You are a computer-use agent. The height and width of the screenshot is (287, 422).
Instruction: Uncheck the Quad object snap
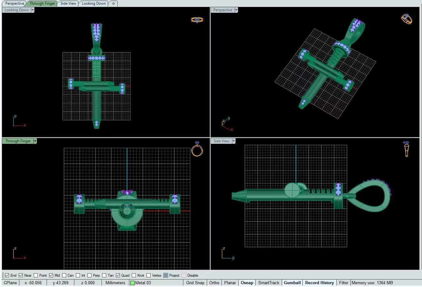(118, 275)
